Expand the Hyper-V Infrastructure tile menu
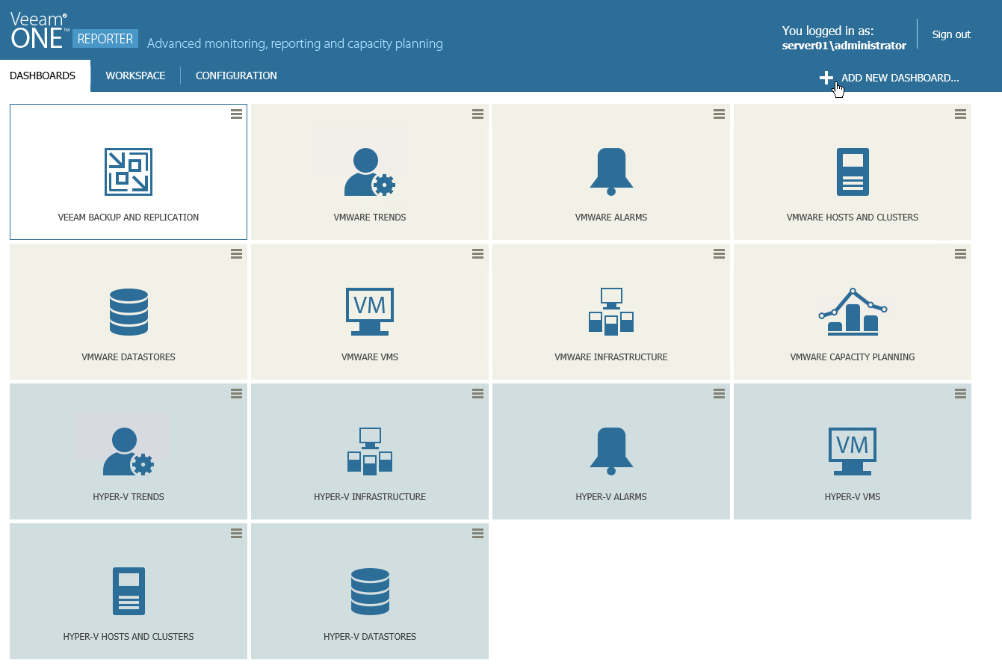Screen dimensions: 1002x666 [478, 393]
